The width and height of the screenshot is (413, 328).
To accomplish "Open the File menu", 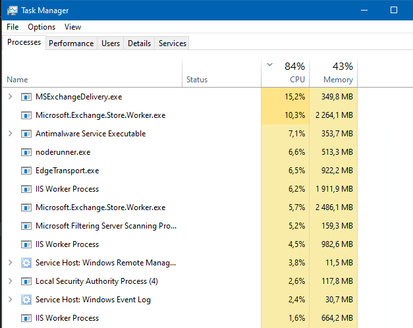I will (x=13, y=27).
